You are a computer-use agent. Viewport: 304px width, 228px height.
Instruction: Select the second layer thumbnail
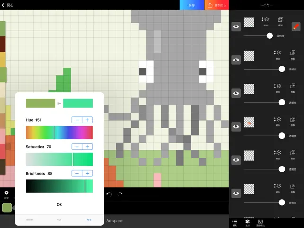click(249, 56)
